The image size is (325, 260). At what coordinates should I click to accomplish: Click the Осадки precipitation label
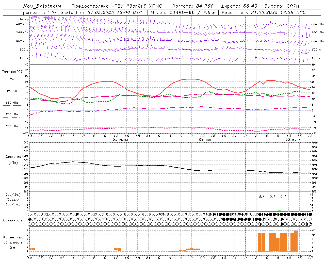pyautogui.click(x=13, y=200)
